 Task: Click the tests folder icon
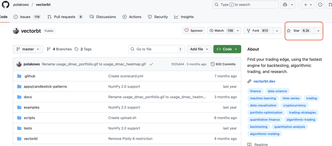tap(19, 128)
